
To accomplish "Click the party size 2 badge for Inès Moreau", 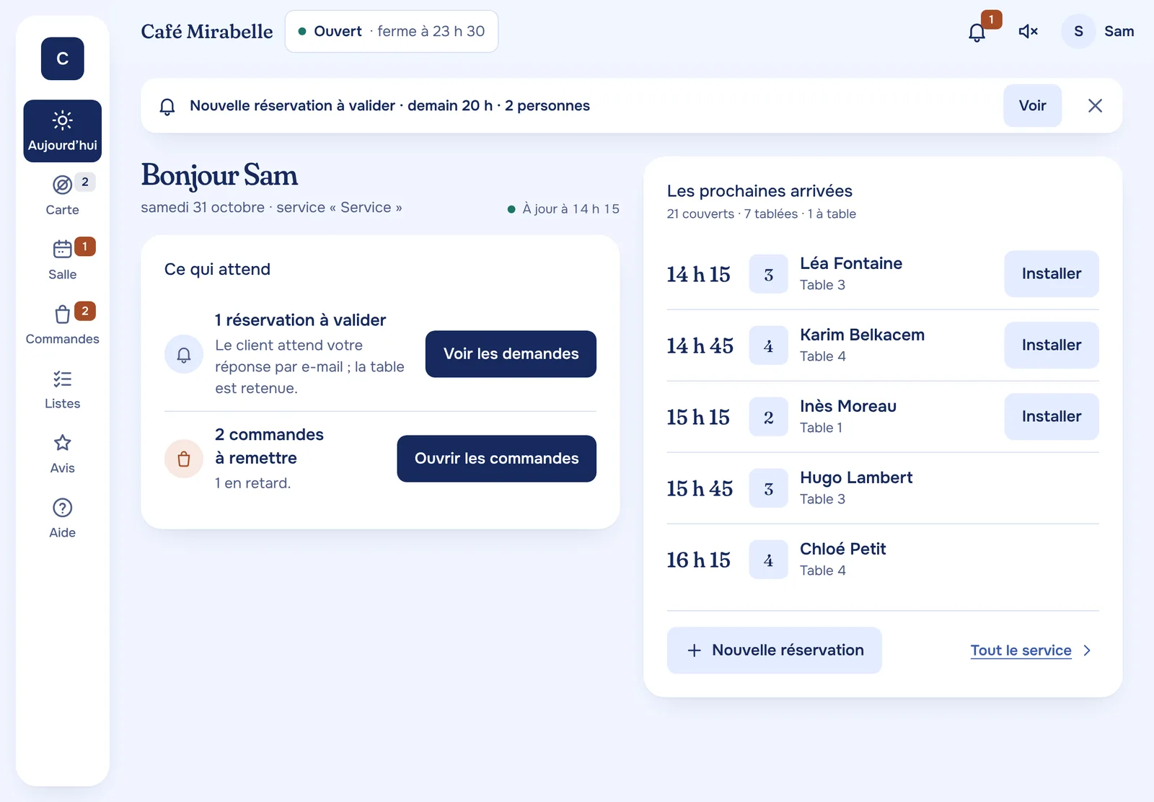I will point(768,417).
